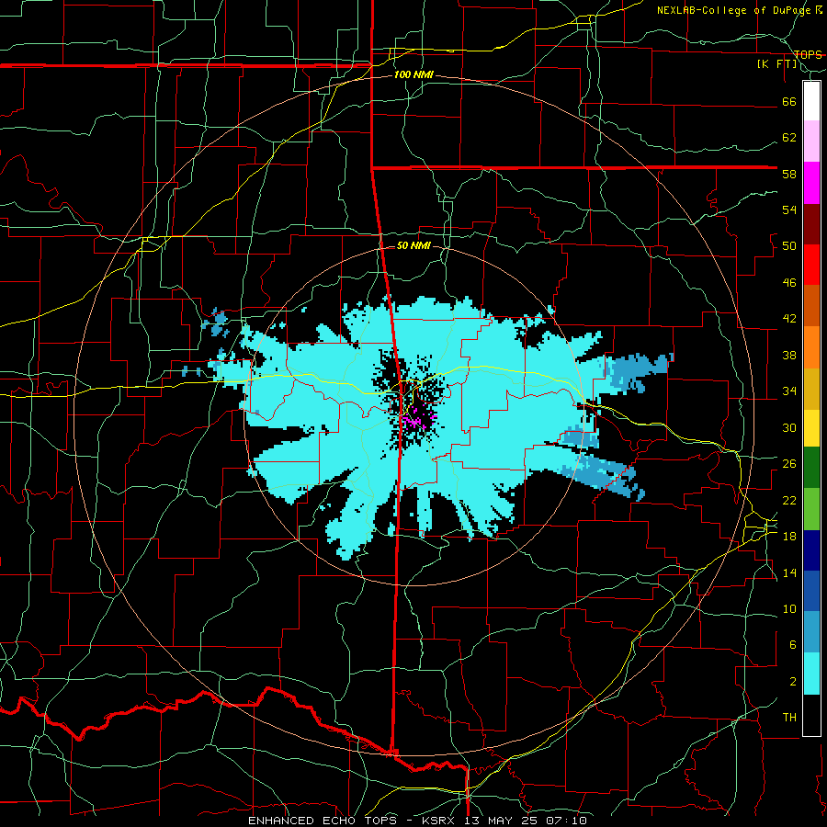Click the "KSRX" station identifier in caption
Image resolution: width=827 pixels, height=827 pixels.
coord(440,821)
